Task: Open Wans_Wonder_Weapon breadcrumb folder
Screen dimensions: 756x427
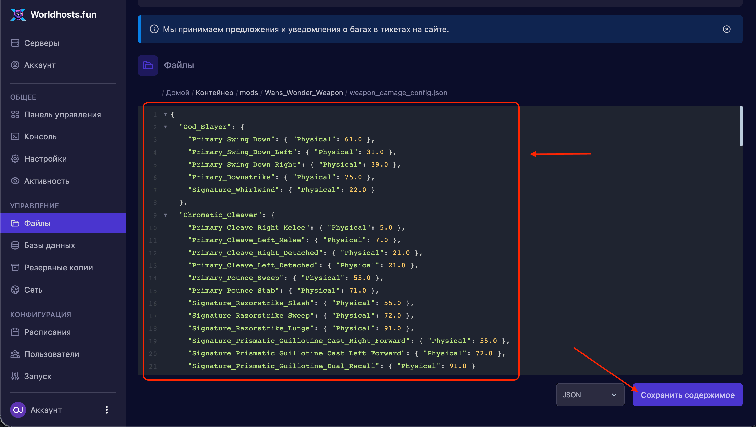Action: tap(304, 93)
